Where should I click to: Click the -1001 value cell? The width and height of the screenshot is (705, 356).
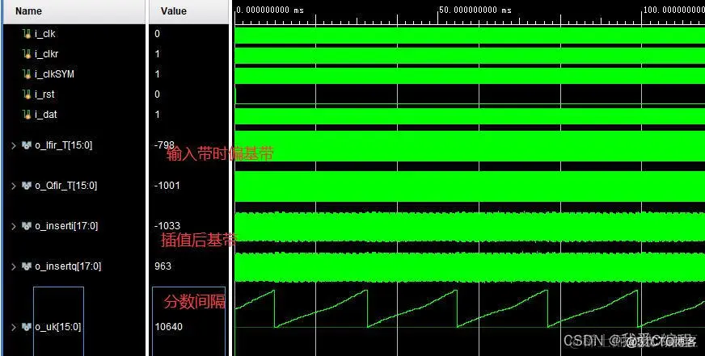[x=167, y=186]
